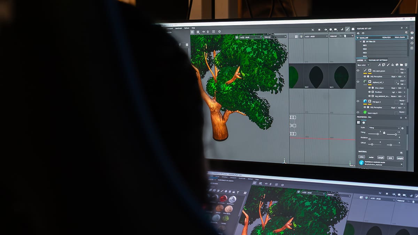Click the rough channel button
Viewport: 418px width, 235px height.
pos(381,157)
